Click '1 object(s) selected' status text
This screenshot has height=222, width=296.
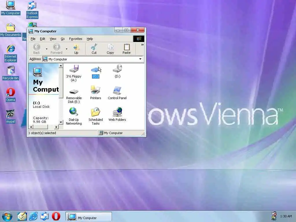coord(42,133)
